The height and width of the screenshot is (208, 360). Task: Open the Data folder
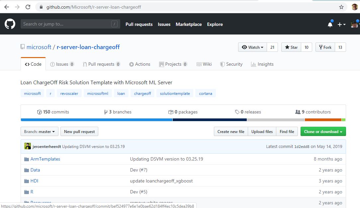[35, 170]
